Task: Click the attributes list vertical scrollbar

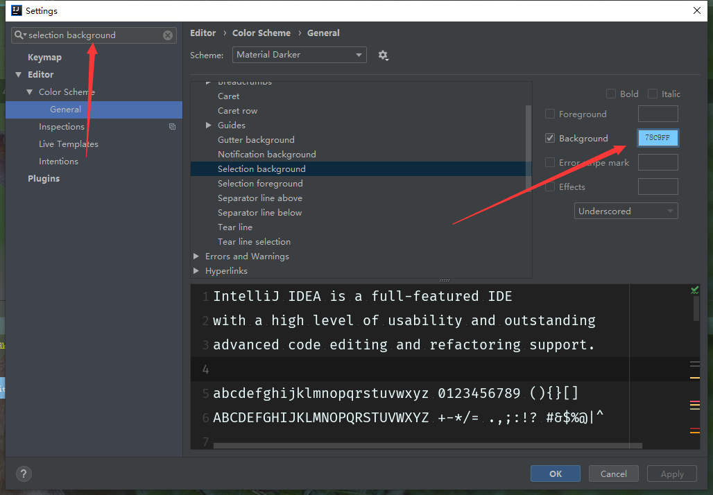Action: (529, 148)
